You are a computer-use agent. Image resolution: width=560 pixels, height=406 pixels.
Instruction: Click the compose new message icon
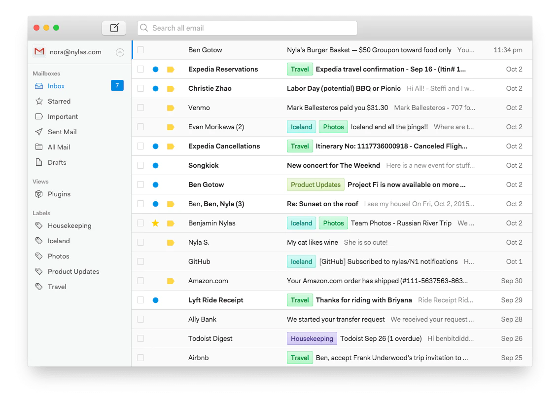[x=114, y=28]
